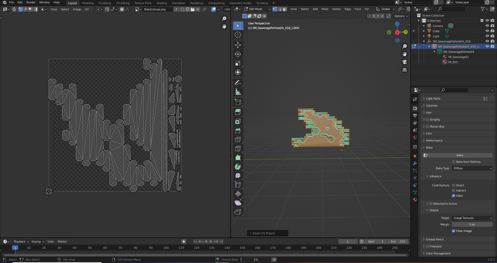Screen dimensions: 497x263
Task: Open the Bake Type dropdown
Action: [472, 168]
